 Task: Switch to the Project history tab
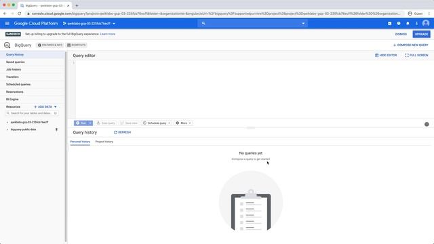click(104, 142)
